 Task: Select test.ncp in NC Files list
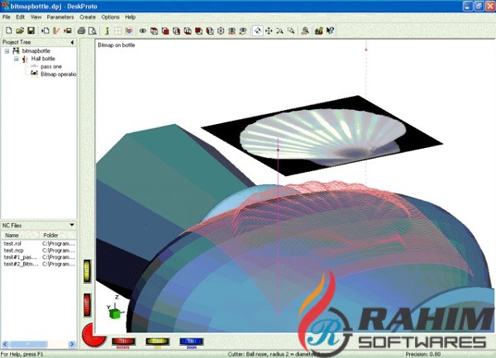click(x=39, y=251)
